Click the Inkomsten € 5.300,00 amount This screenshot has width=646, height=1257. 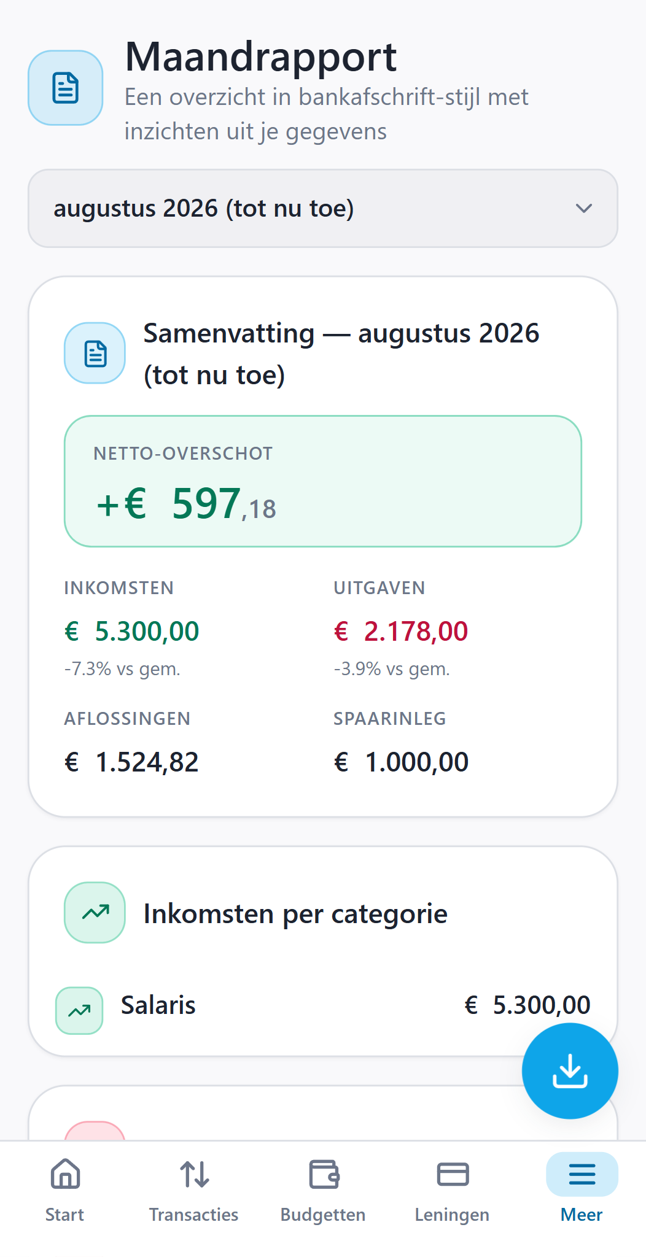point(132,632)
